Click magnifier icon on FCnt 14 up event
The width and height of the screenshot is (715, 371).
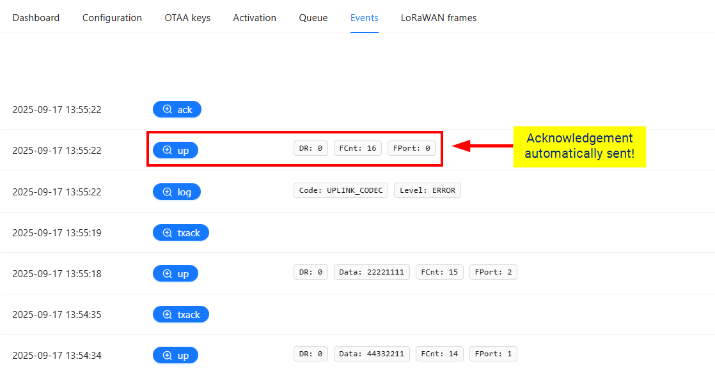[168, 356]
